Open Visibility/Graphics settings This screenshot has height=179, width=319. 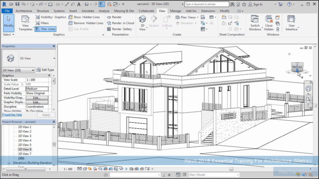tap(51, 17)
